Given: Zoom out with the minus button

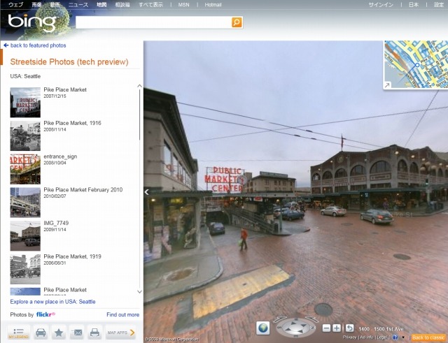Looking at the screenshot, I should tap(326, 328).
